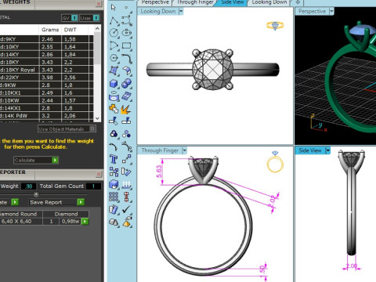Switch to the Looking Down tab
The height and width of the screenshot is (282, 376).
[x=269, y=2]
